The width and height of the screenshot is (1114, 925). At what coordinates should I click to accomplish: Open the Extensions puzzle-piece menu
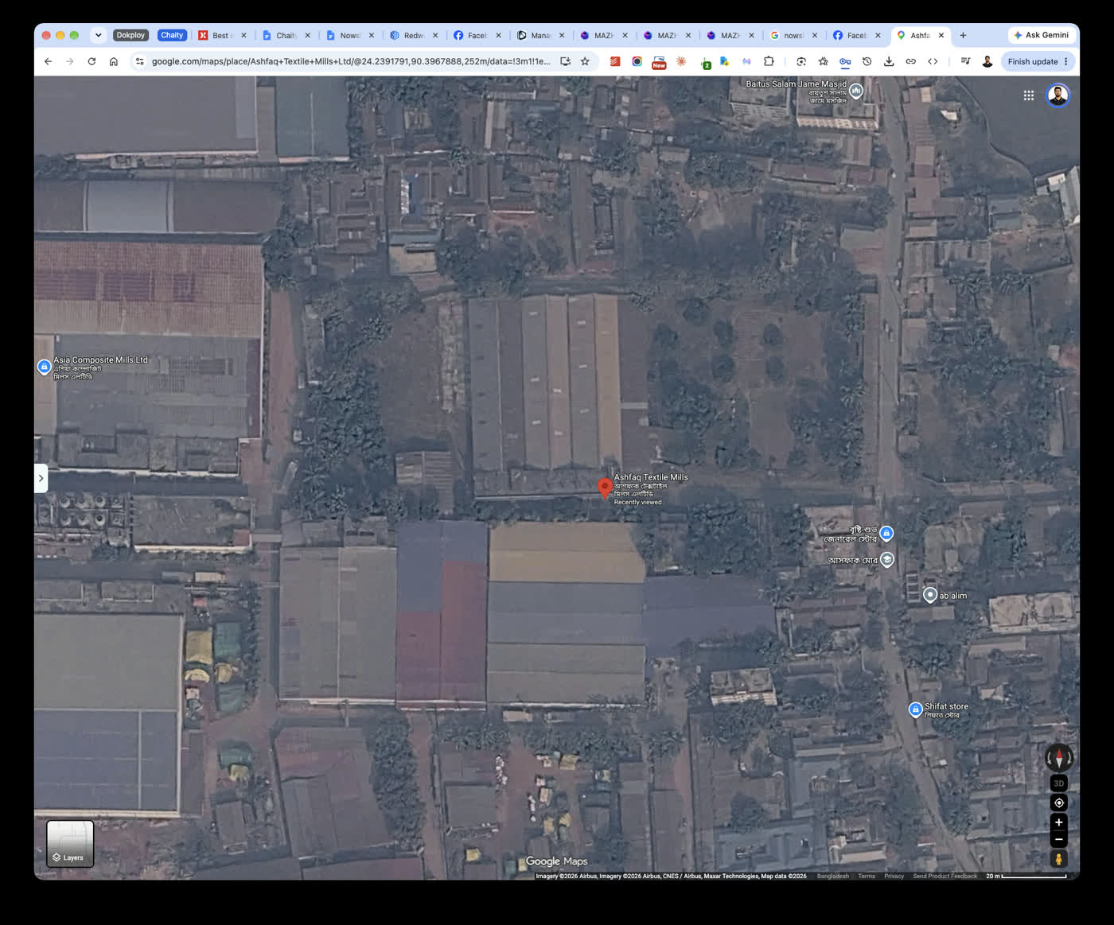coord(769,61)
